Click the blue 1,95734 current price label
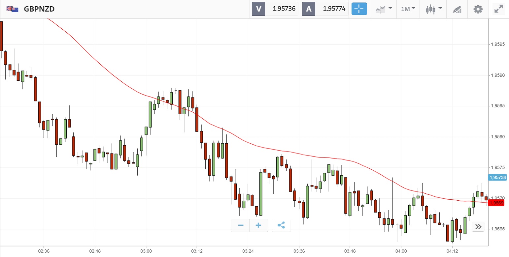Screen dimensions: 509x257 [498, 178]
